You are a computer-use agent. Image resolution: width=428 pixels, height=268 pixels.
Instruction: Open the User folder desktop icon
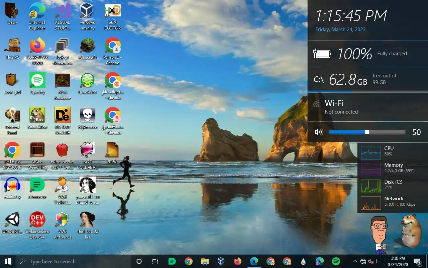[12, 13]
